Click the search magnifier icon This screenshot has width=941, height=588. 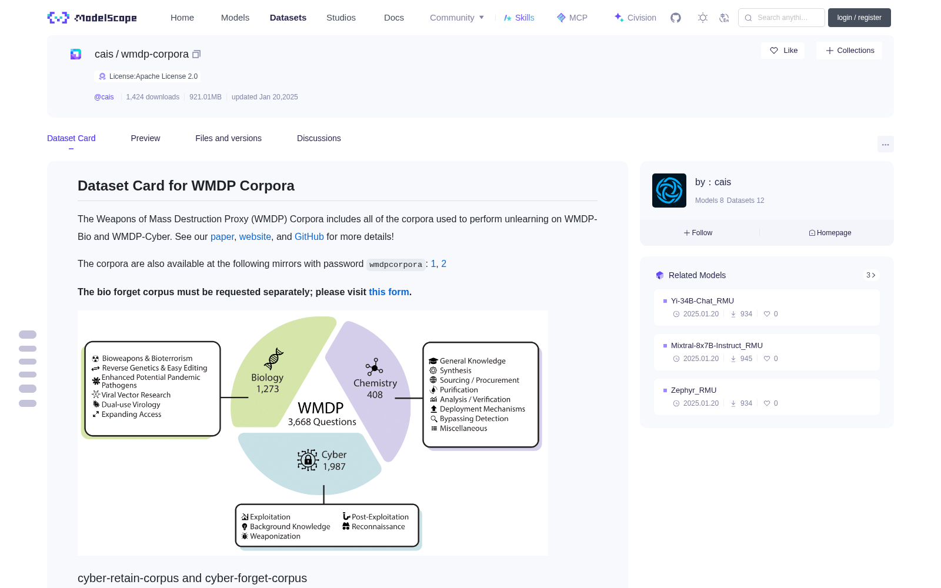[x=749, y=18]
